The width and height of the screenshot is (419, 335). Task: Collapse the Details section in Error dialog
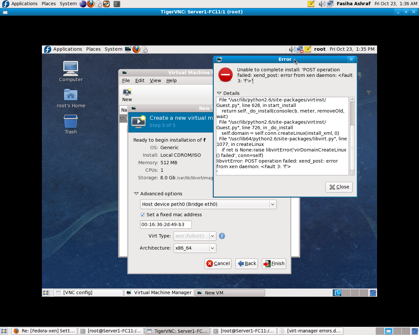[x=219, y=93]
